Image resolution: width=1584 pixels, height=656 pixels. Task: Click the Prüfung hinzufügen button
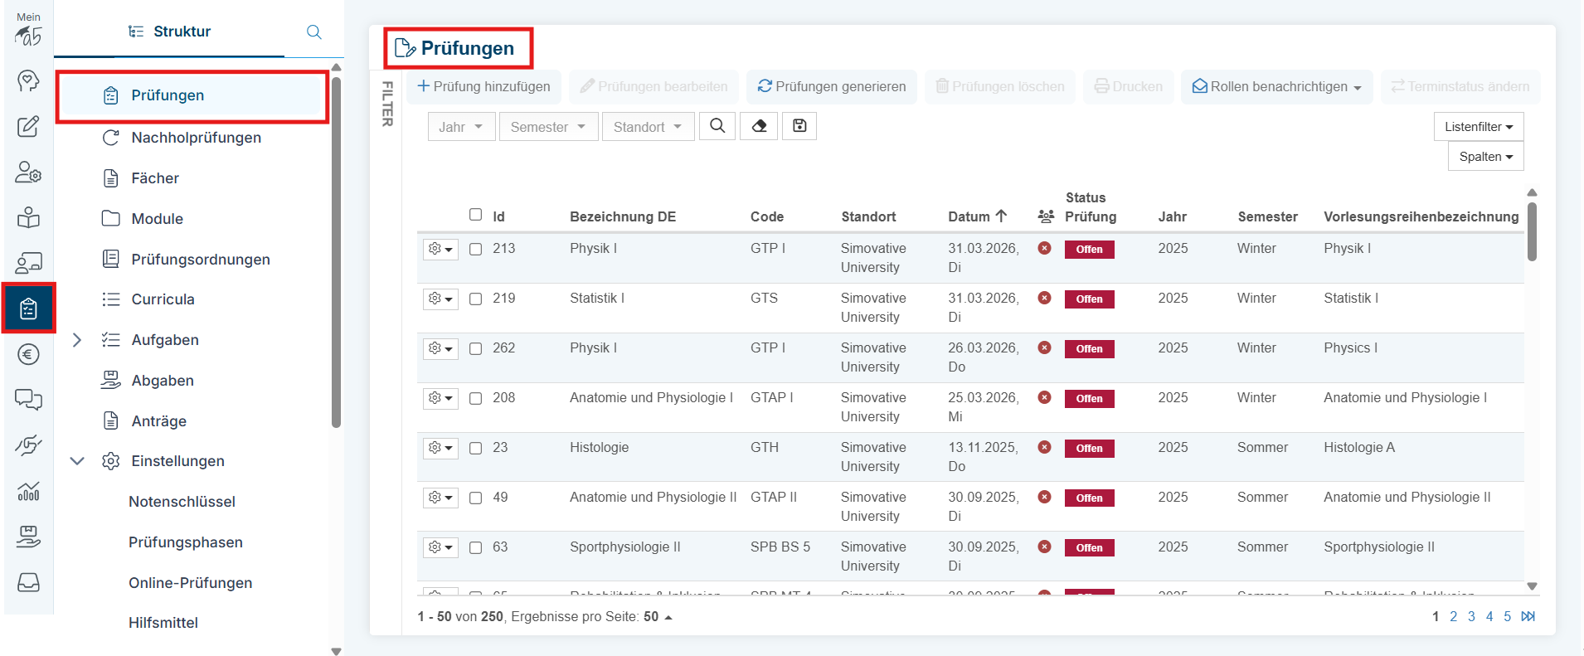[x=483, y=87]
